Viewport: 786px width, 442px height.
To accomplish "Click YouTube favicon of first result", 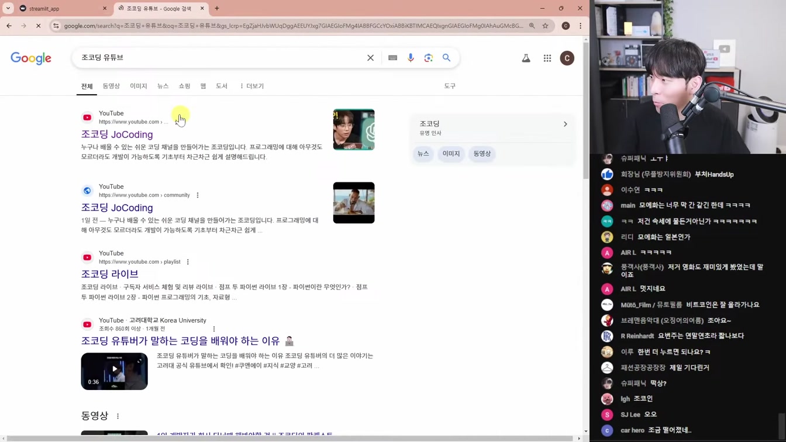I will [x=87, y=118].
